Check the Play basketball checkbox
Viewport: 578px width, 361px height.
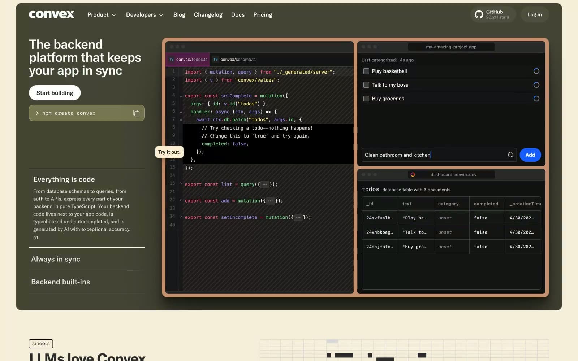click(x=366, y=71)
